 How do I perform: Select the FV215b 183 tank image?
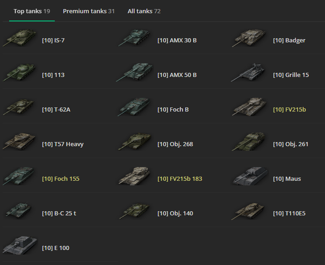[x=135, y=176]
